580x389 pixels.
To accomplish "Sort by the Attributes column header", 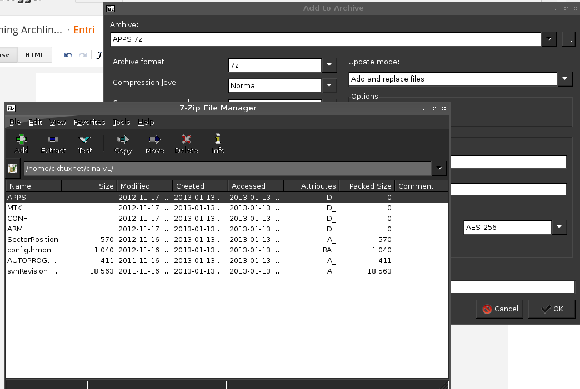I will (312, 186).
